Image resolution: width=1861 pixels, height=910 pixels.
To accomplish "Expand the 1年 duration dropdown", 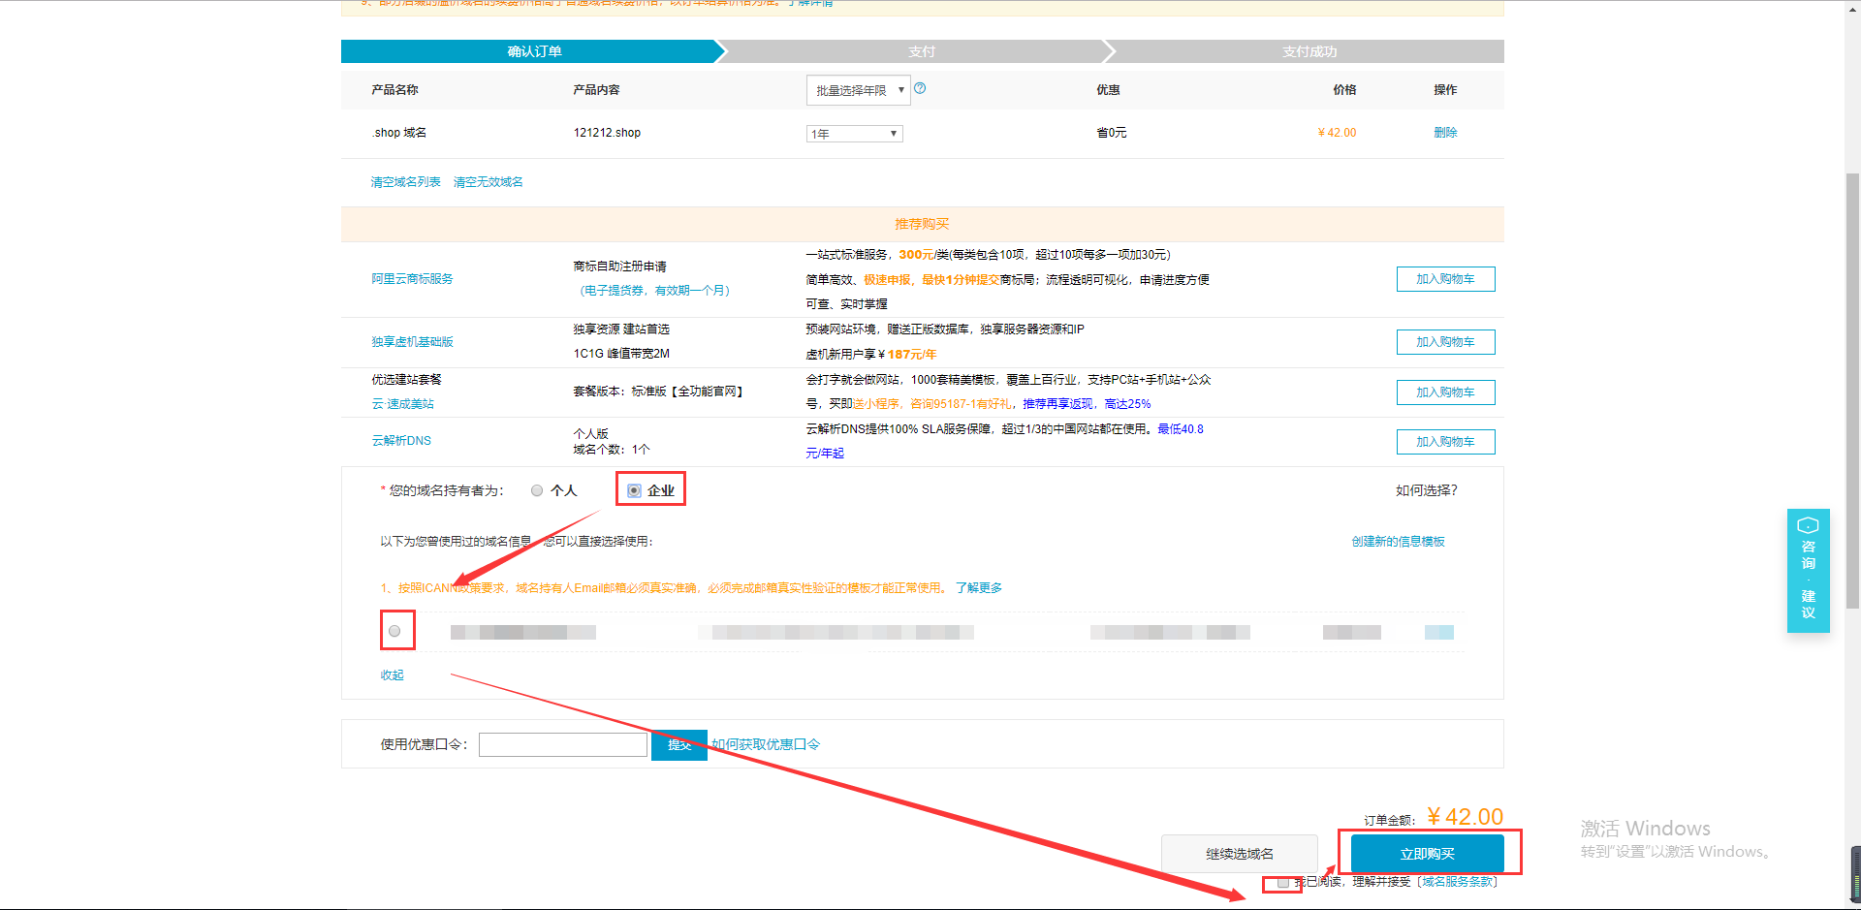I will click(854, 134).
